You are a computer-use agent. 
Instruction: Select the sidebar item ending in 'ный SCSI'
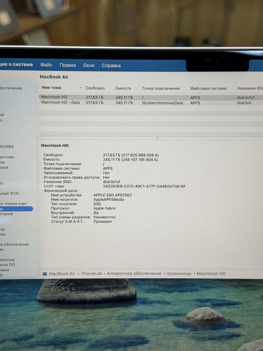(x=10, y=193)
